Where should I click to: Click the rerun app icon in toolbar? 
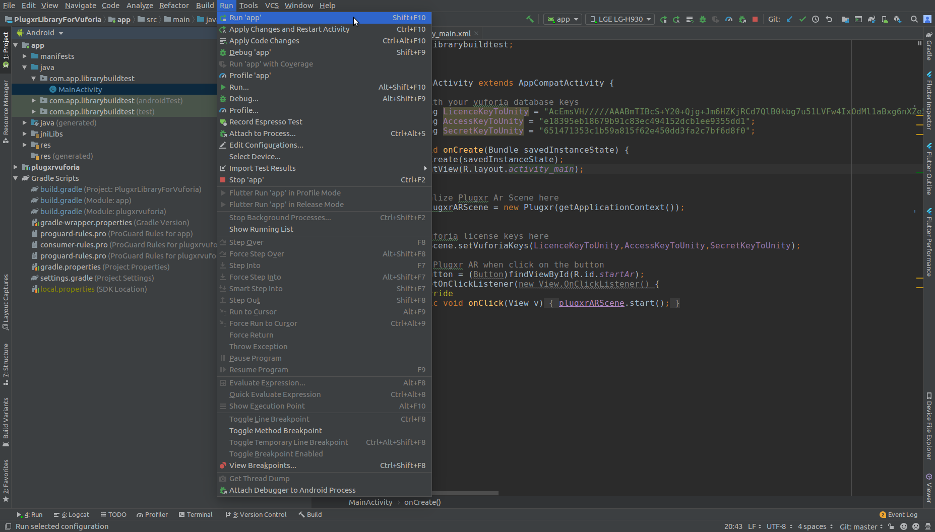coord(663,19)
